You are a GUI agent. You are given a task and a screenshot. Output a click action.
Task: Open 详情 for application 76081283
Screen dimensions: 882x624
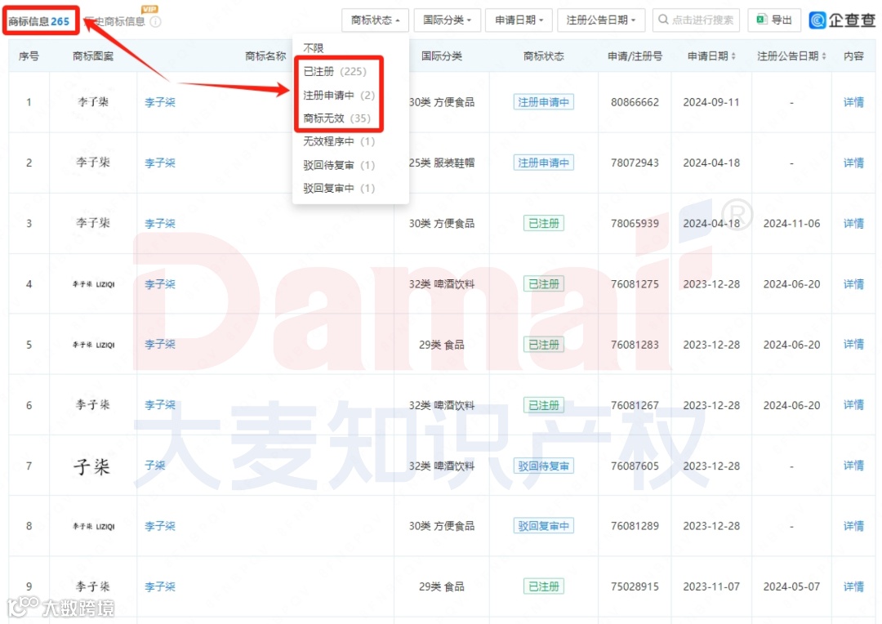pyautogui.click(x=853, y=345)
